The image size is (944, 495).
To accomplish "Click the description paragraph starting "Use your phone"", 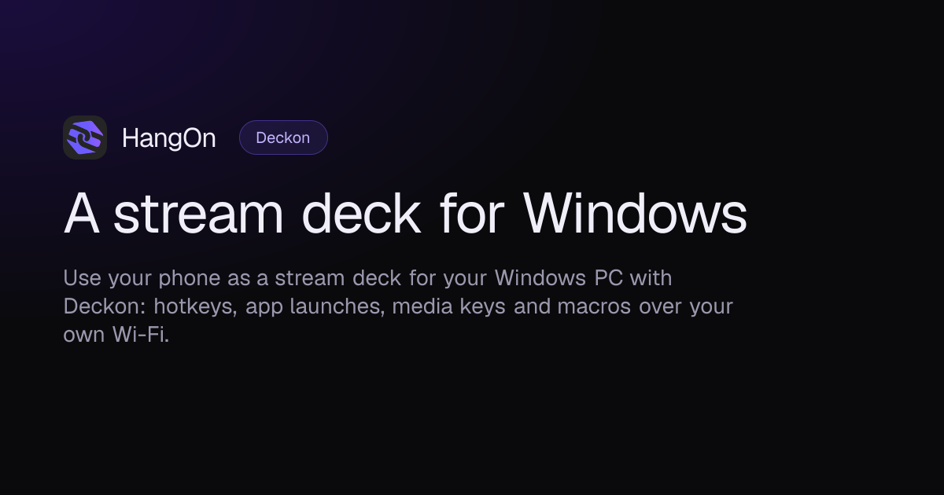I will coord(398,306).
